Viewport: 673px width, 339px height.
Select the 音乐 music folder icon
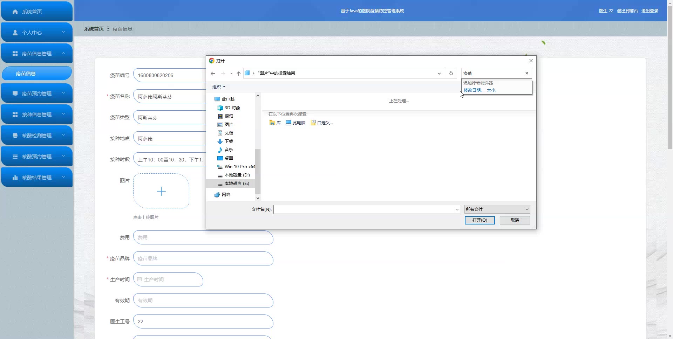click(220, 150)
